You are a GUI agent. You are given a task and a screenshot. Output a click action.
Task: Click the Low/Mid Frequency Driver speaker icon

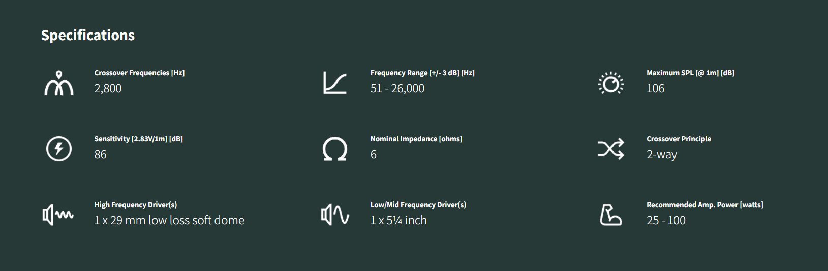point(335,215)
